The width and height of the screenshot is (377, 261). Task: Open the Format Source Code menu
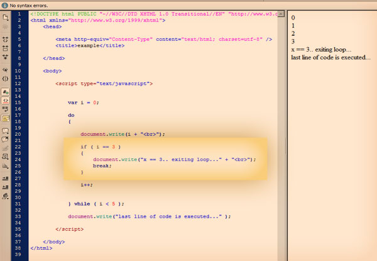(x=5, y=196)
